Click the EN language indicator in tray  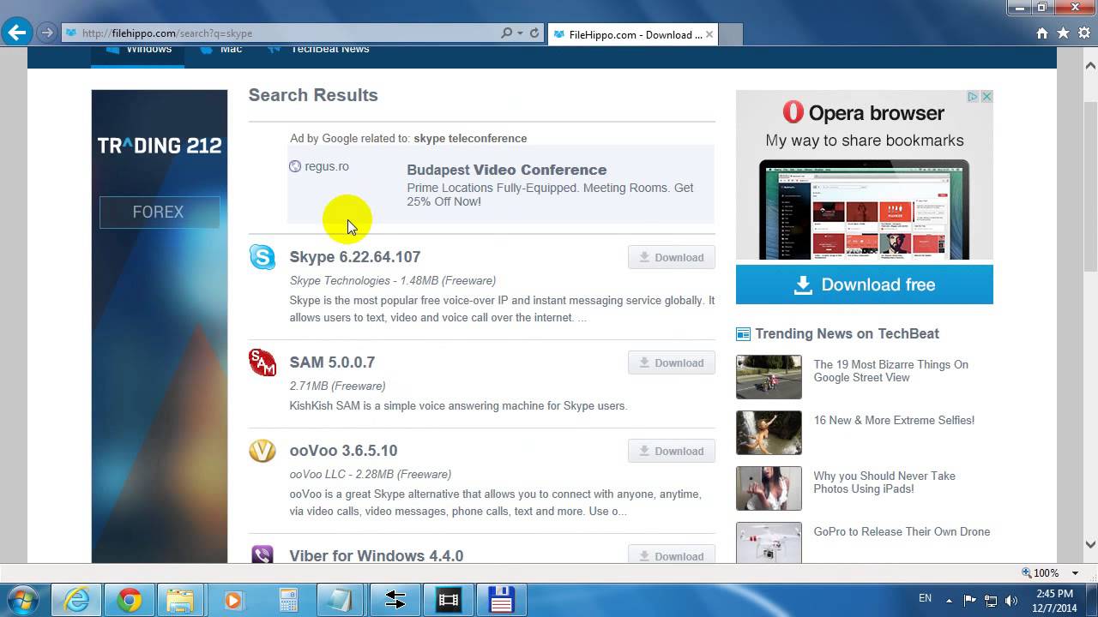[x=925, y=598]
